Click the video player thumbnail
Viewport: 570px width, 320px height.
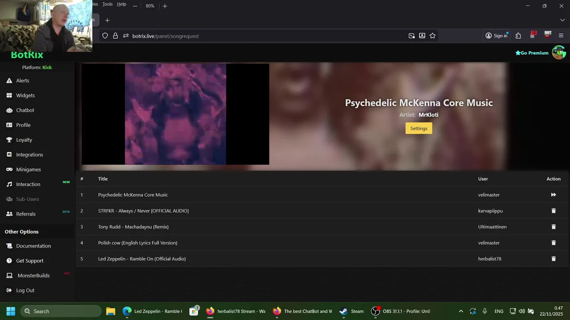click(x=175, y=114)
